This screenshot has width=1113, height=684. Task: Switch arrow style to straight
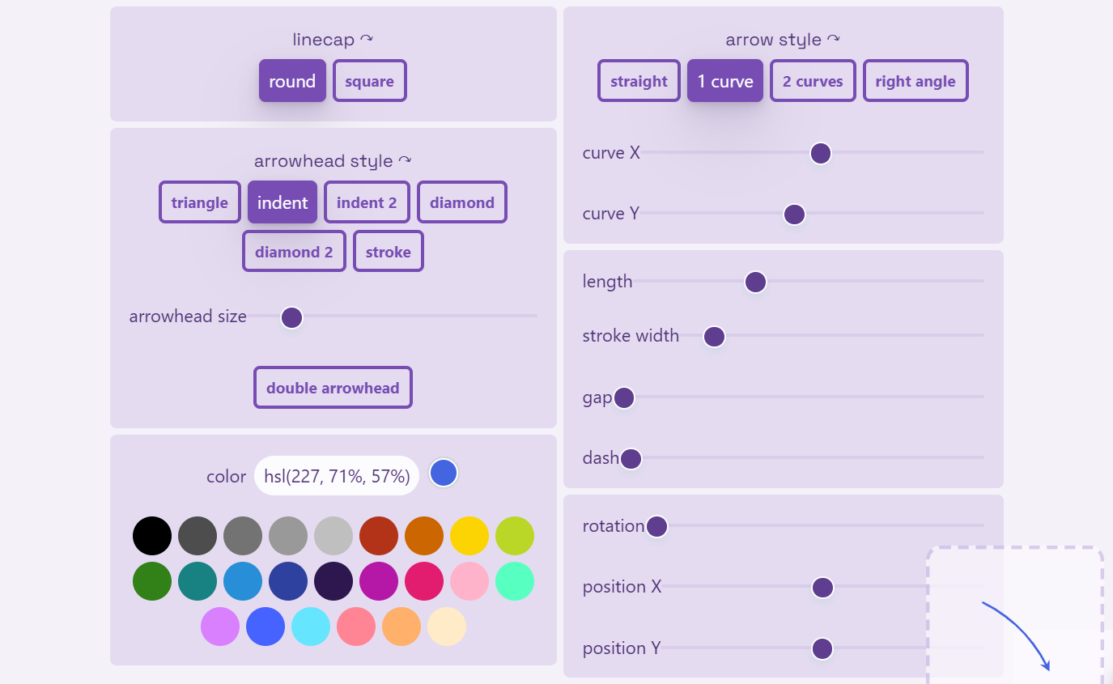[639, 81]
